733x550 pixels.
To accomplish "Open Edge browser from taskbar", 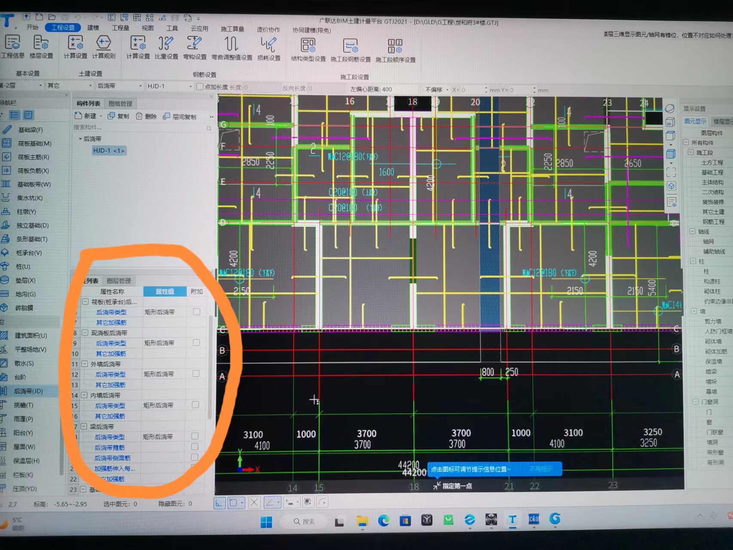I will [383, 520].
